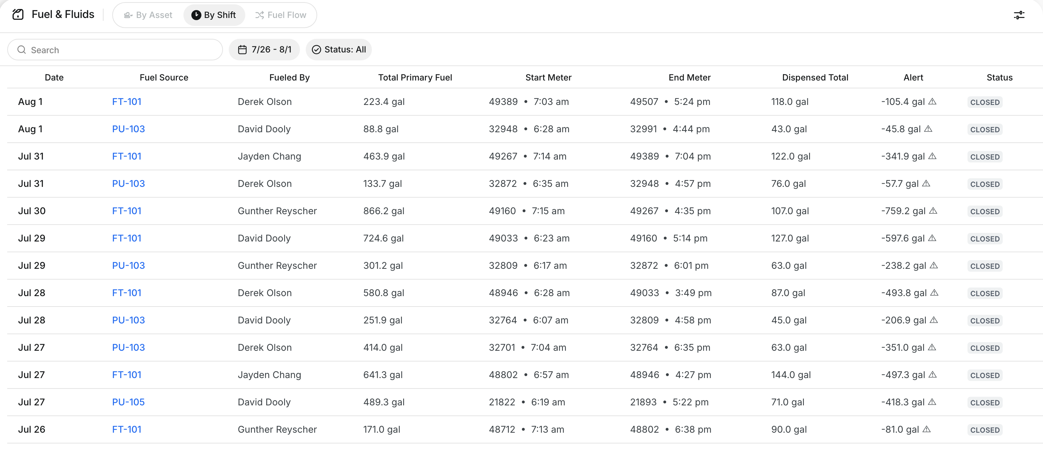
Task: Click the warning icon next to -759.2 gal
Action: pos(933,210)
